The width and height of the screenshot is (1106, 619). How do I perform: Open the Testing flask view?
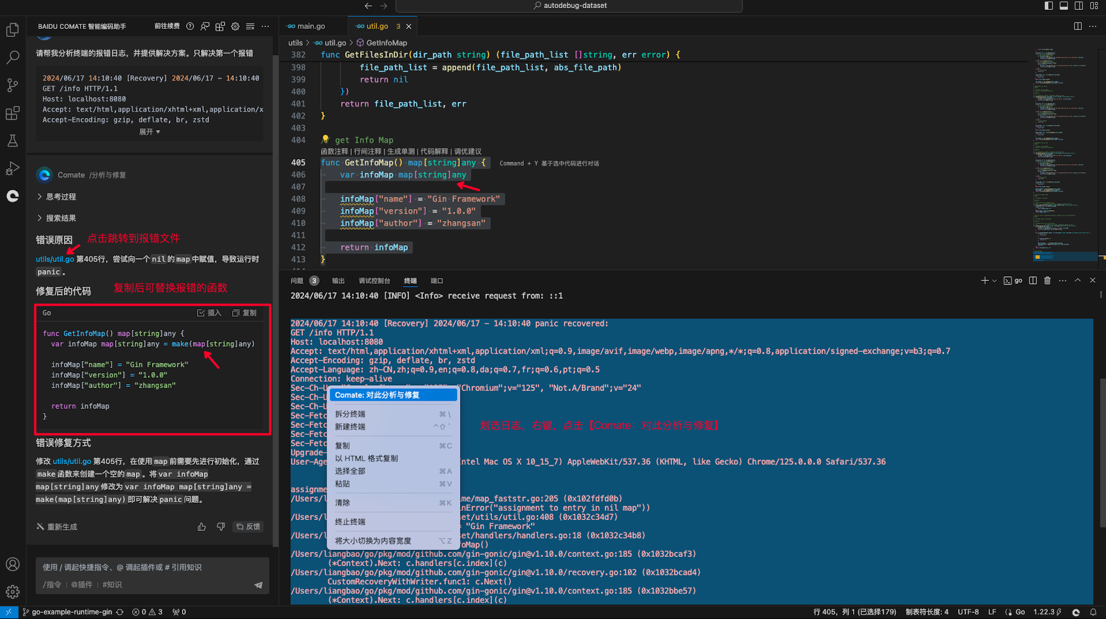point(13,140)
